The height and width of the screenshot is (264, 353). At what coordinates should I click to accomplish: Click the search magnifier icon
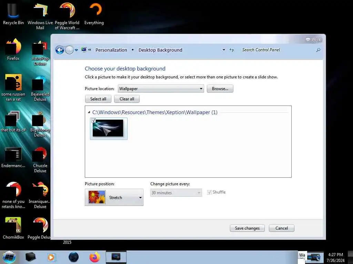[318, 50]
